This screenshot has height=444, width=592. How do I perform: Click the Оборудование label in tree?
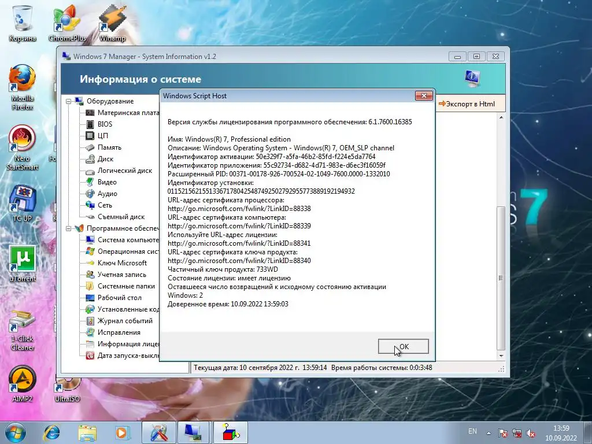[110, 101]
